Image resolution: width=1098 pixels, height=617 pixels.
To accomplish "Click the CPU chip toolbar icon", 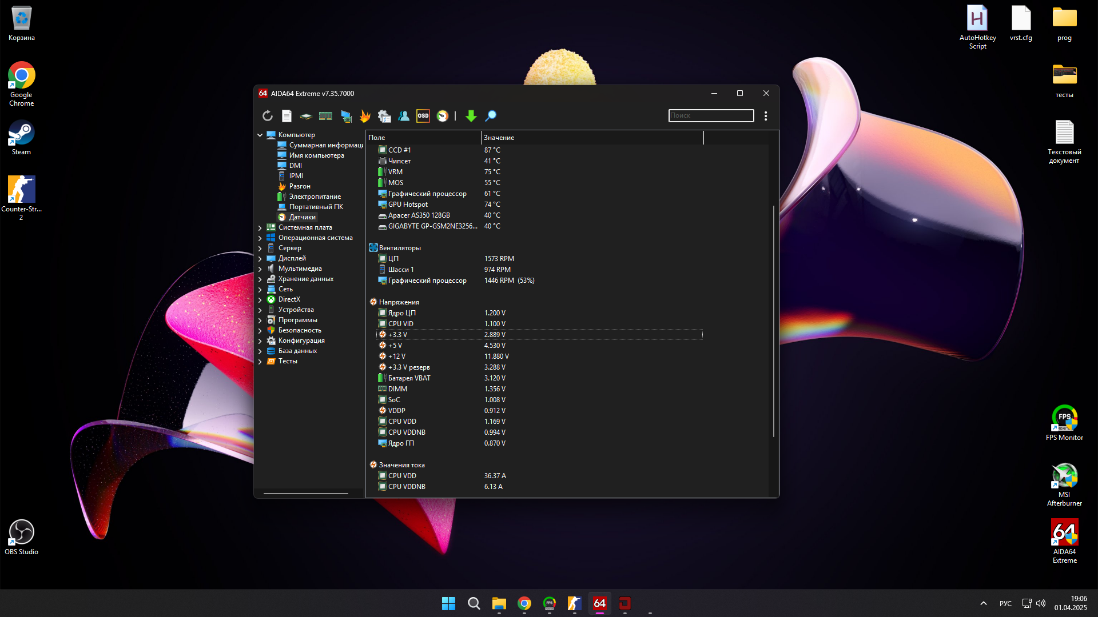I will (307, 116).
